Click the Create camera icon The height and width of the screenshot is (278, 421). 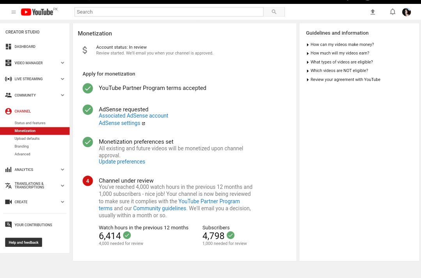coord(8,202)
